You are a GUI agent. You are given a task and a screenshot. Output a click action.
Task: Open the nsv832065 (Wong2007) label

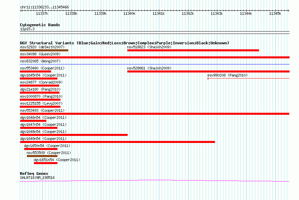tap(40, 61)
